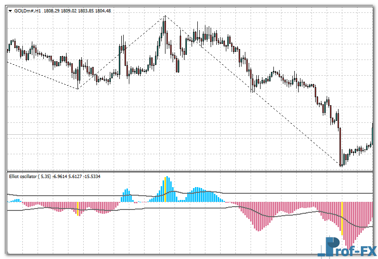Image resolution: width=378 pixels, height=259 pixels.
Task: Click the GOLDm#,H1 chart title text
Action: (x=28, y=11)
